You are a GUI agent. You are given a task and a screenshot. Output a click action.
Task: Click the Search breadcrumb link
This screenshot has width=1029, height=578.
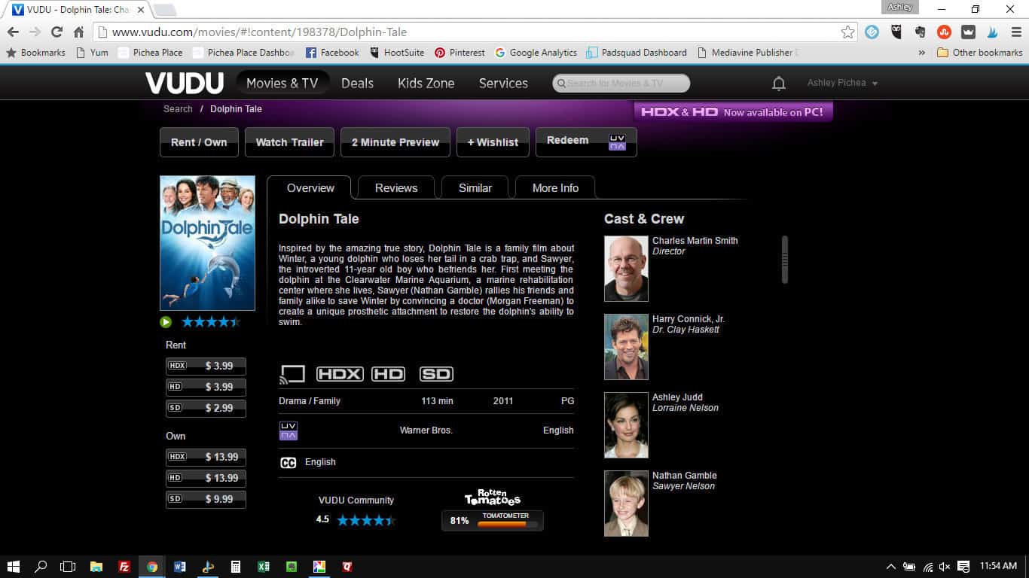pos(178,109)
